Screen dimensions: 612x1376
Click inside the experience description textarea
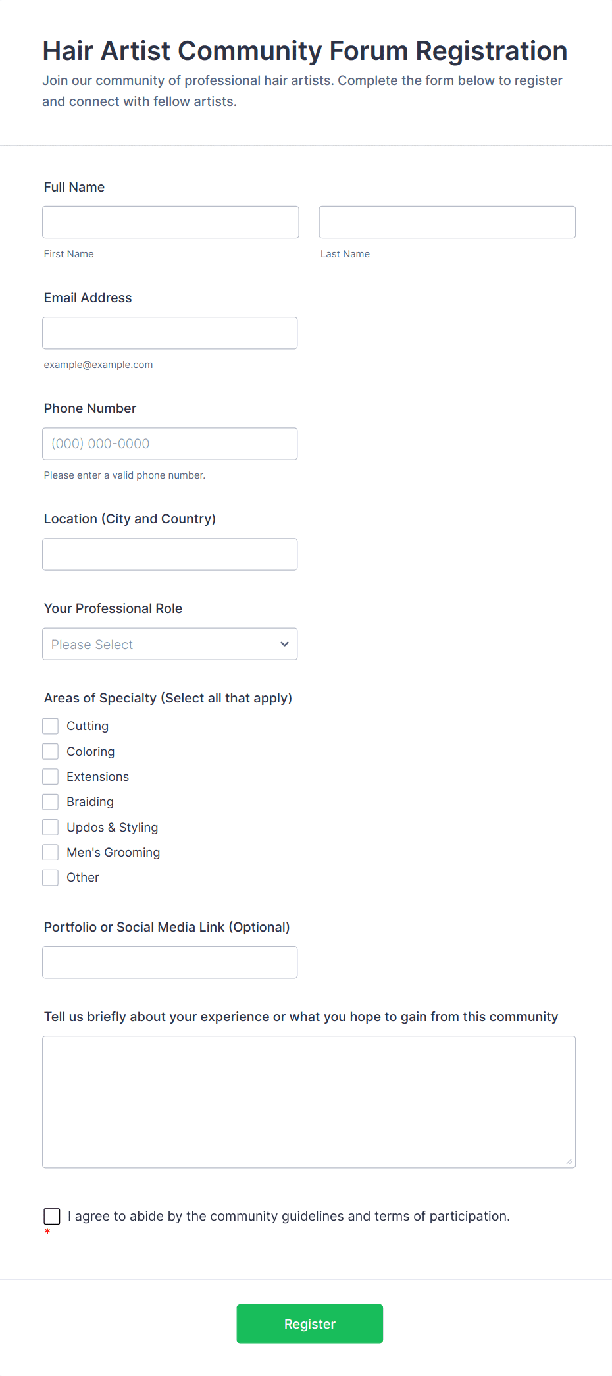click(x=309, y=1101)
